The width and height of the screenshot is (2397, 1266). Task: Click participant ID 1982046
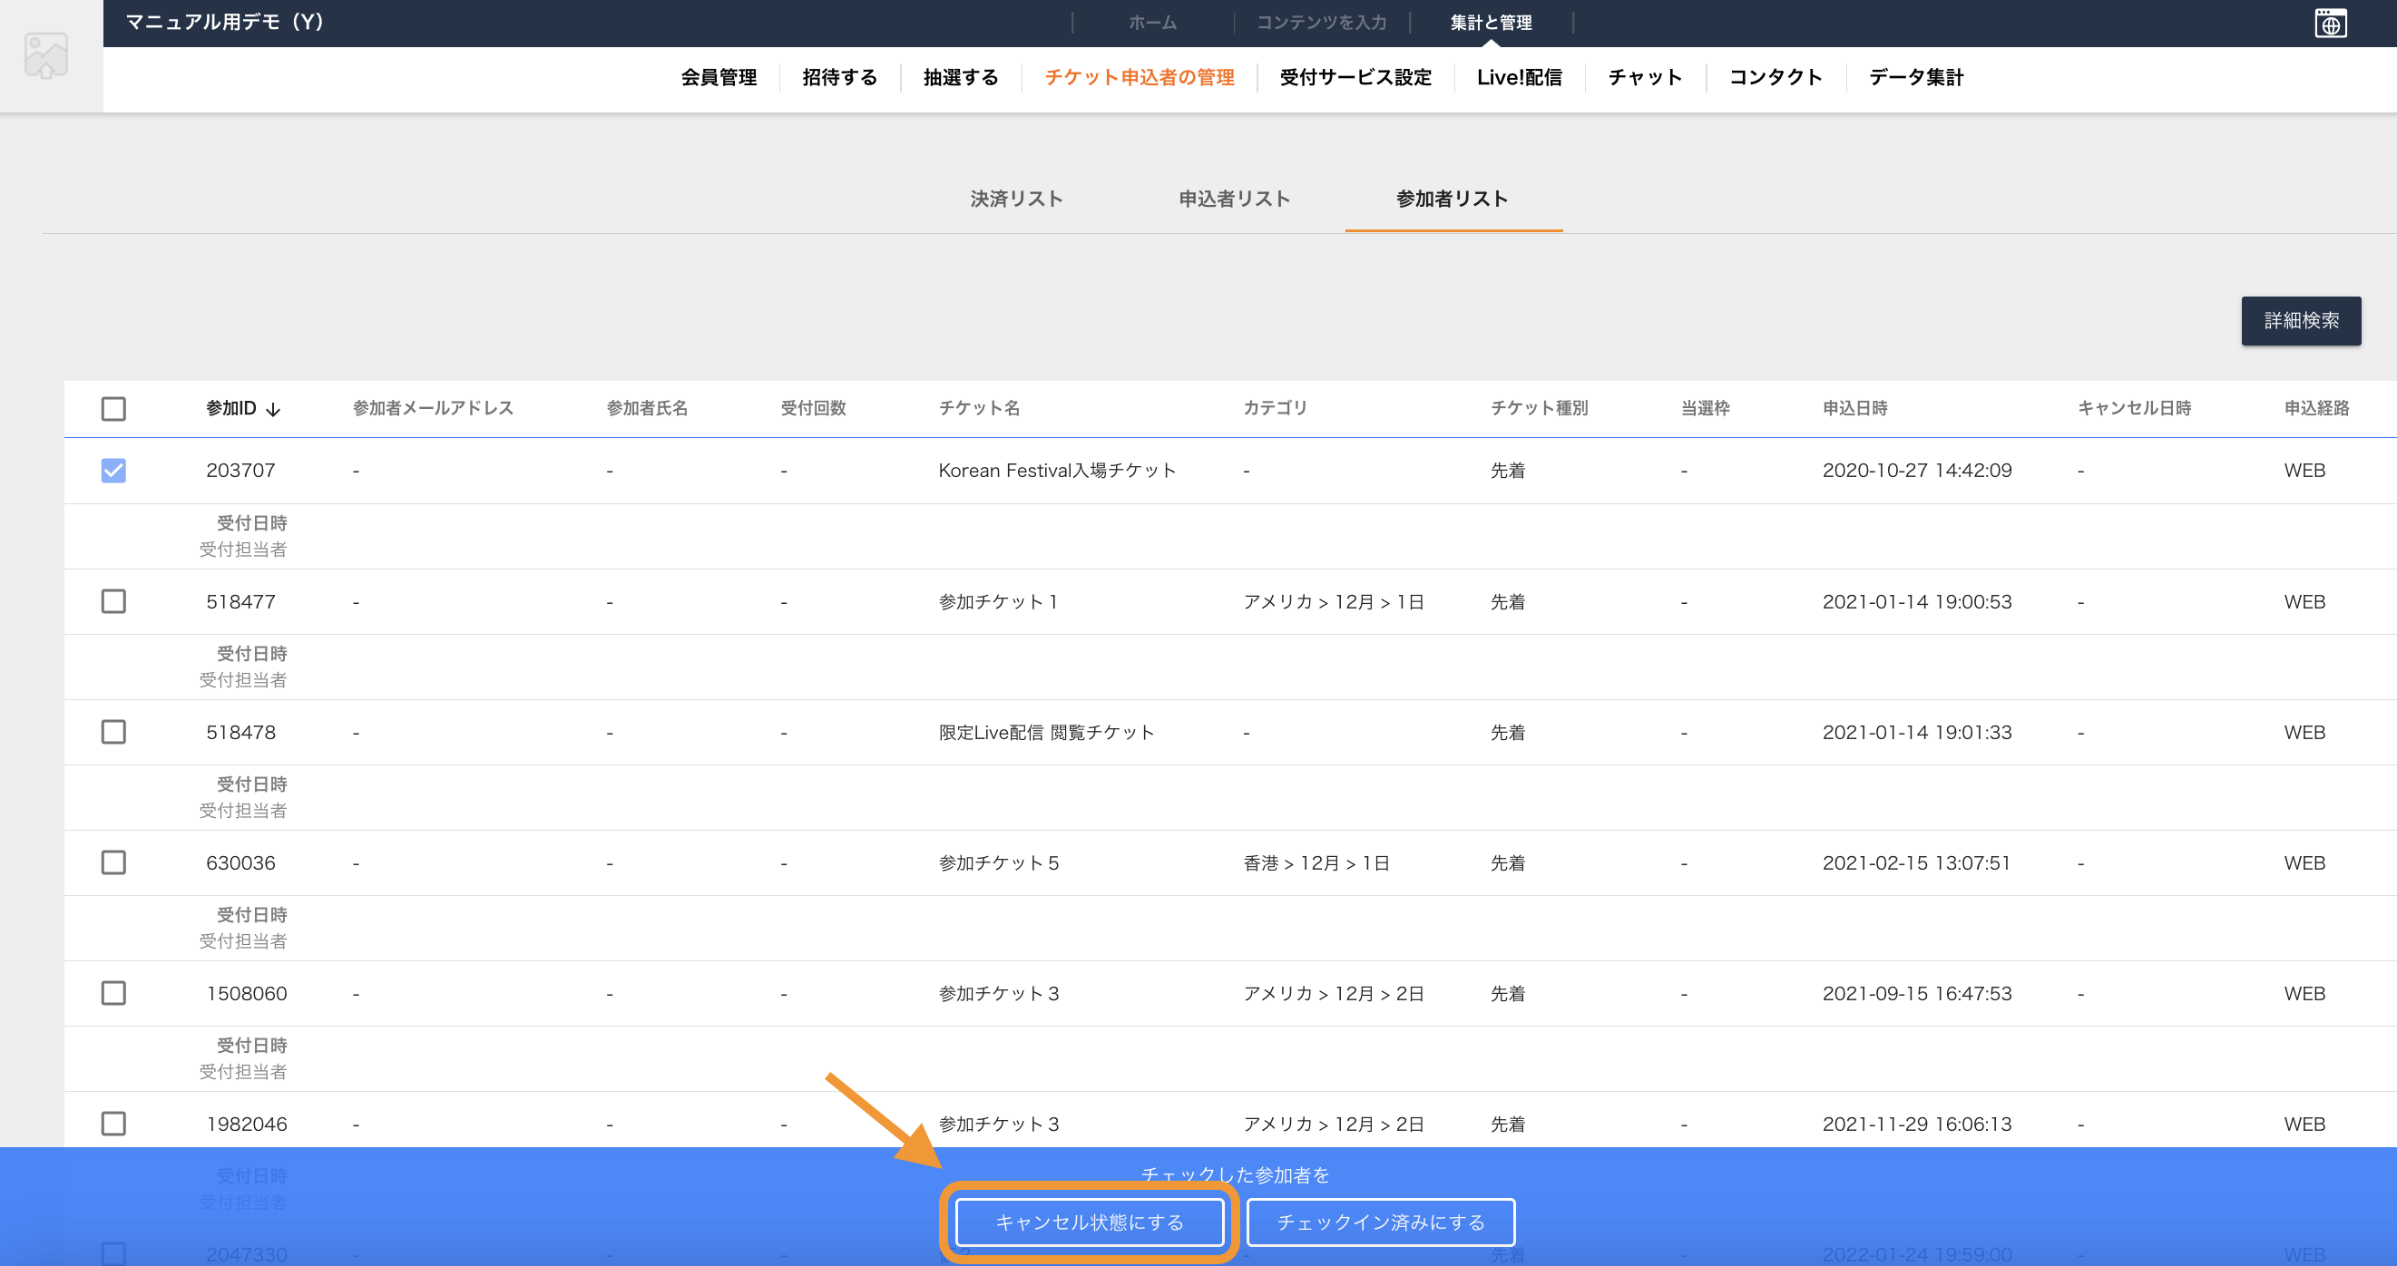click(x=247, y=1124)
